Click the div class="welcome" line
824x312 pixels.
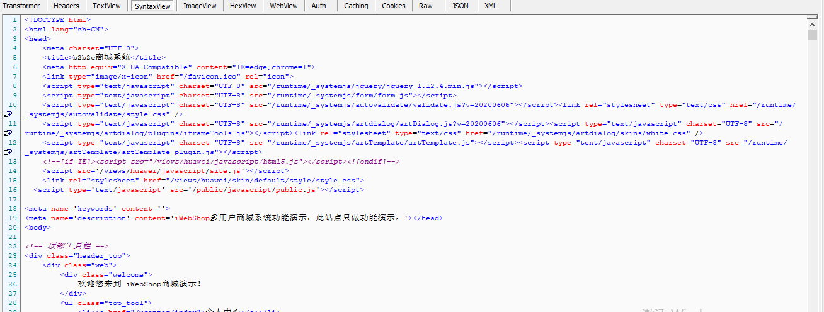tap(106, 275)
